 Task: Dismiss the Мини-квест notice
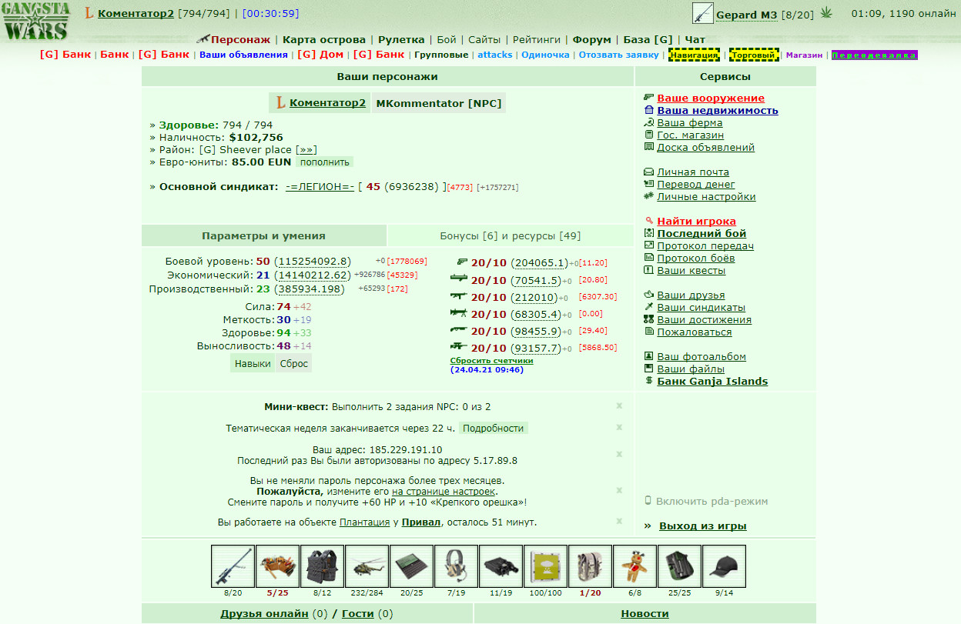click(x=619, y=405)
